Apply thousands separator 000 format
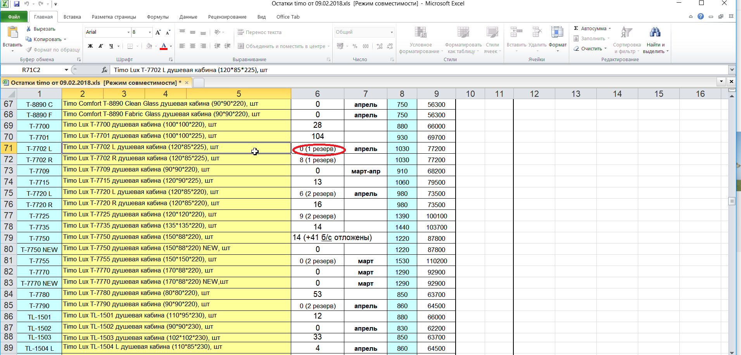This screenshot has height=355, width=741. [x=366, y=46]
